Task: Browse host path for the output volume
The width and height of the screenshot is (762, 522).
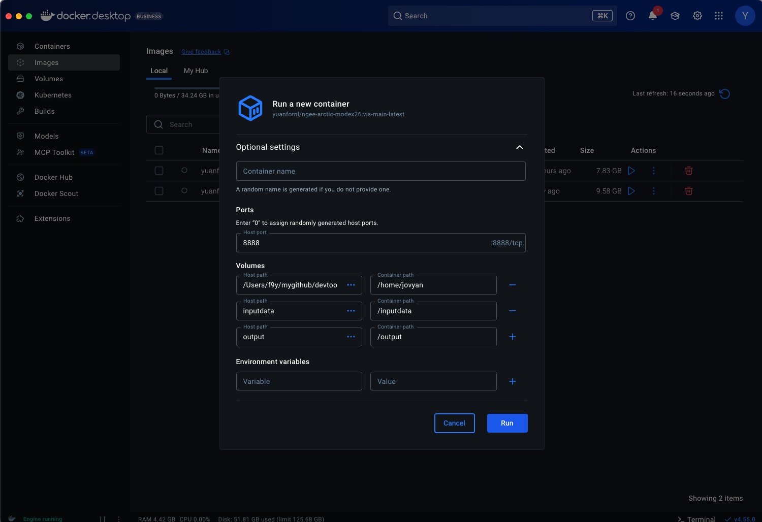Action: (351, 337)
